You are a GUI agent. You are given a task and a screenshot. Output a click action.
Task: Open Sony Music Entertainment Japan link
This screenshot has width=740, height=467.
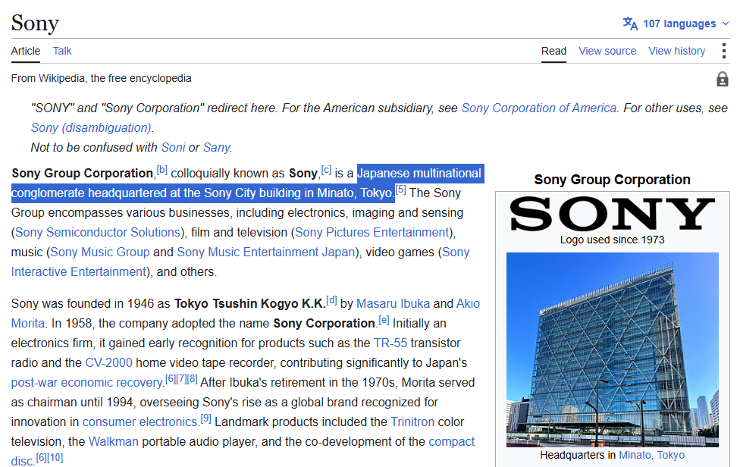(265, 252)
